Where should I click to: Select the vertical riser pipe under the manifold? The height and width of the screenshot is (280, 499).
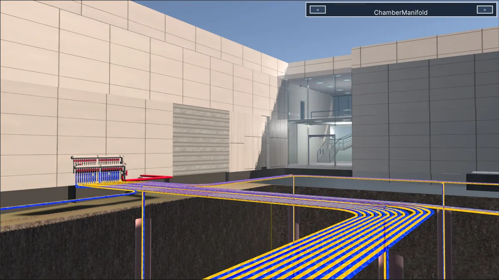tap(143, 232)
